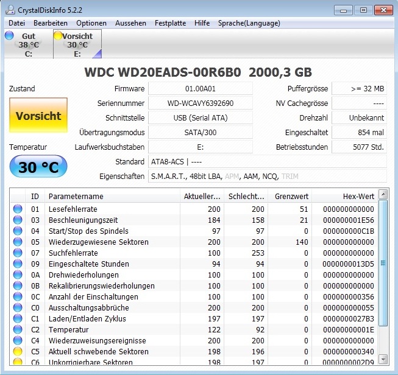Click the yellow Vorsicht circle for E:
This screenshot has height=375, width=398.
(58, 35)
